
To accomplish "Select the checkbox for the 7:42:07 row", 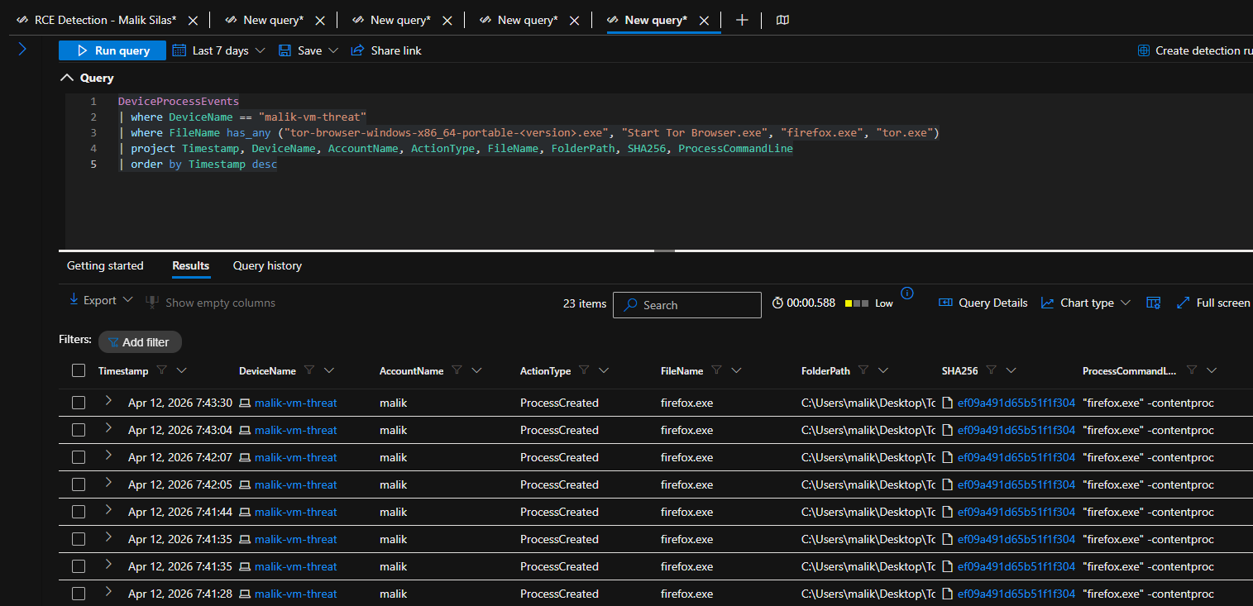I will tap(79, 457).
